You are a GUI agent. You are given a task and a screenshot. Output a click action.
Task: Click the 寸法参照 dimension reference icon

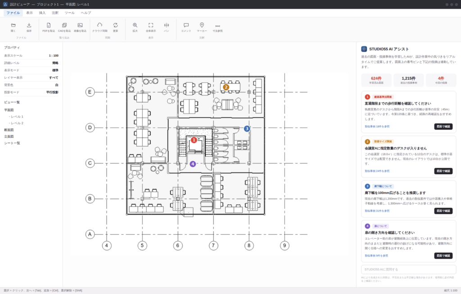(217, 26)
